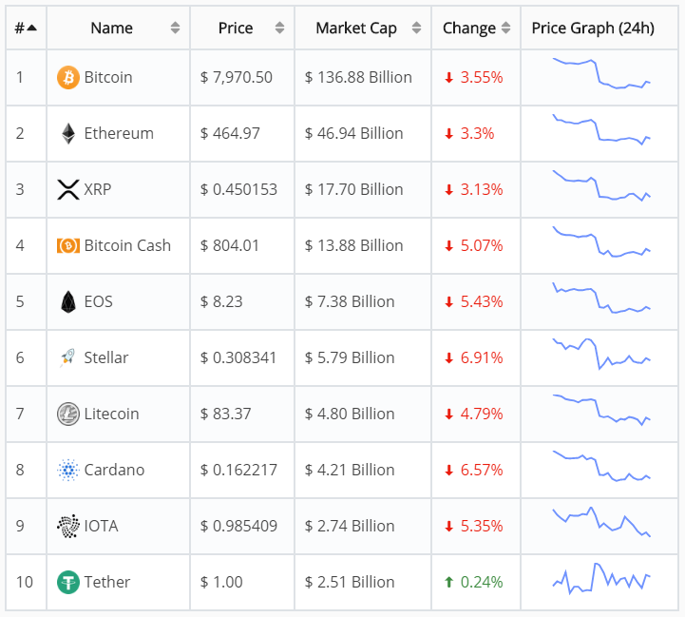Click the XRP logo icon
Screen dimensions: 685x617
click(x=68, y=189)
